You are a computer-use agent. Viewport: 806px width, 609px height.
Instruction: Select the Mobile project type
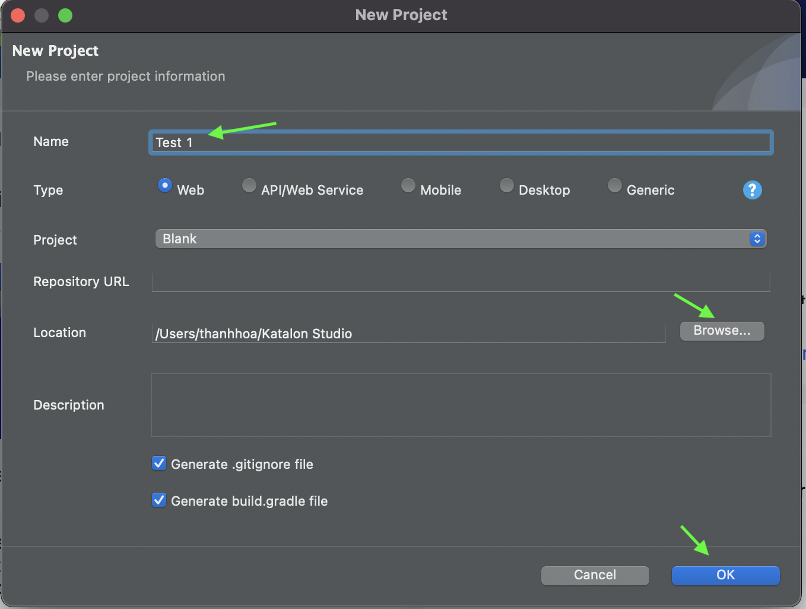point(408,186)
